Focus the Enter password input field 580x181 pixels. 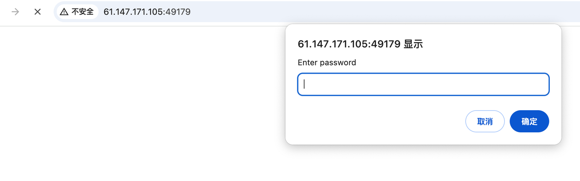click(x=423, y=84)
